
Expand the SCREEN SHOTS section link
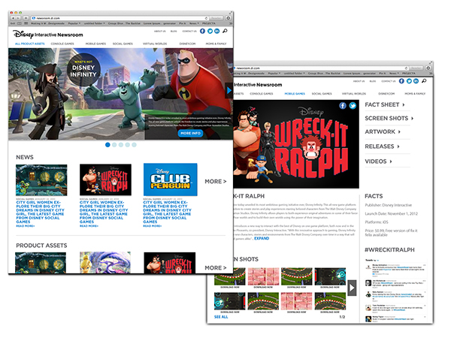389,118
